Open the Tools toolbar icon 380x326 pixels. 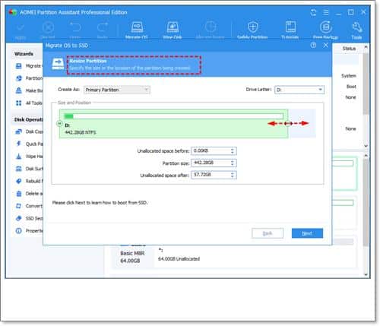(x=356, y=27)
